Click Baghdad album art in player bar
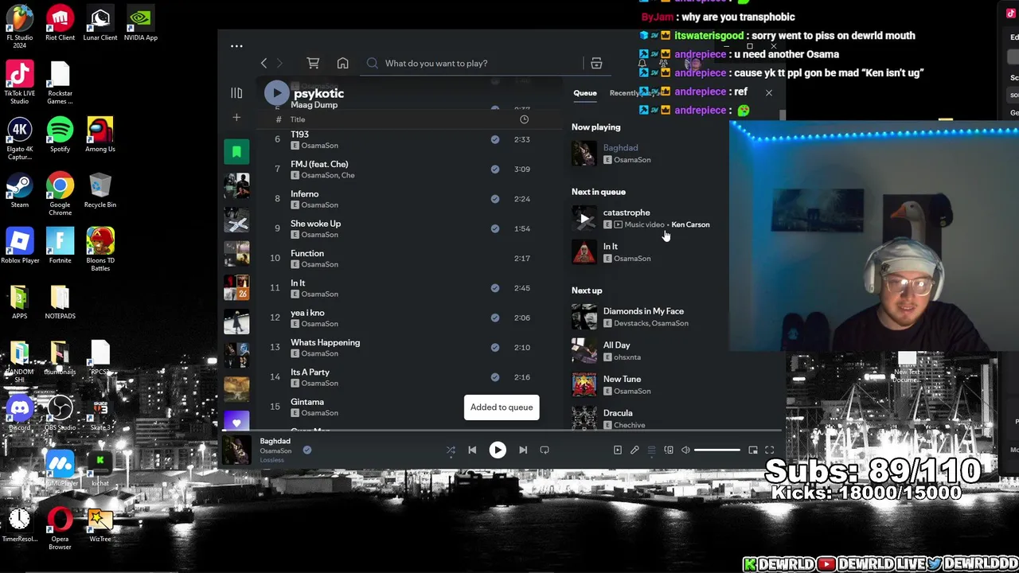 [x=236, y=450]
